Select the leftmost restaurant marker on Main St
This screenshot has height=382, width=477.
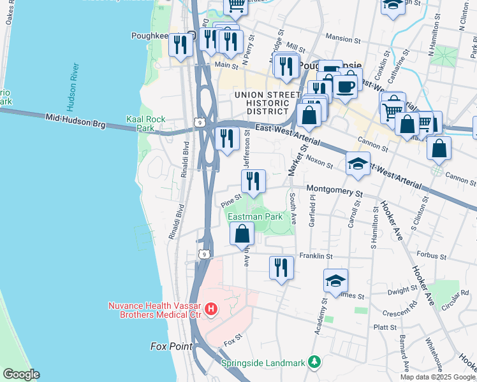pyautogui.click(x=181, y=45)
